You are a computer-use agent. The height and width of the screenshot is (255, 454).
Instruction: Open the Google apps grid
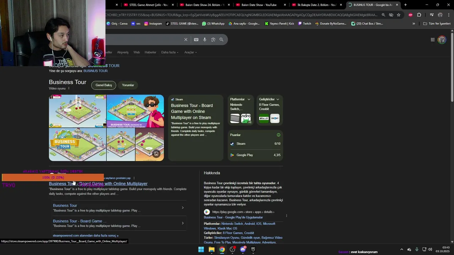click(x=432, y=40)
